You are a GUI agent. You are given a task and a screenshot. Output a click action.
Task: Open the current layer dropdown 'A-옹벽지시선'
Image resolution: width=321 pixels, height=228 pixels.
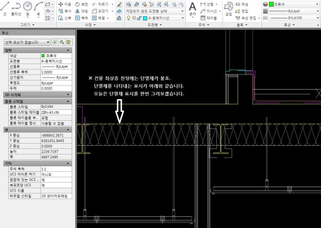click(155, 18)
